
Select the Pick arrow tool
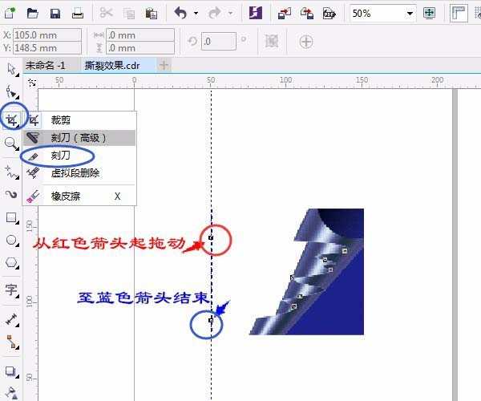coord(11,69)
